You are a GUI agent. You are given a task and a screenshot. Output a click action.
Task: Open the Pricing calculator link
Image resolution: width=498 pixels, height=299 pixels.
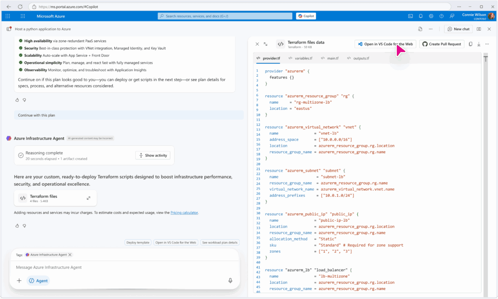coord(184,212)
